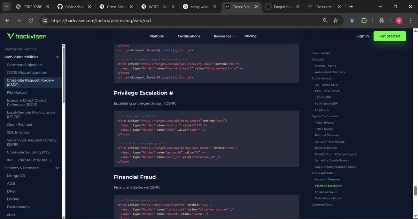Image resolution: width=418 pixels, height=219 pixels.
Task: Open a new tab with plus button
Action: pos(351,7)
